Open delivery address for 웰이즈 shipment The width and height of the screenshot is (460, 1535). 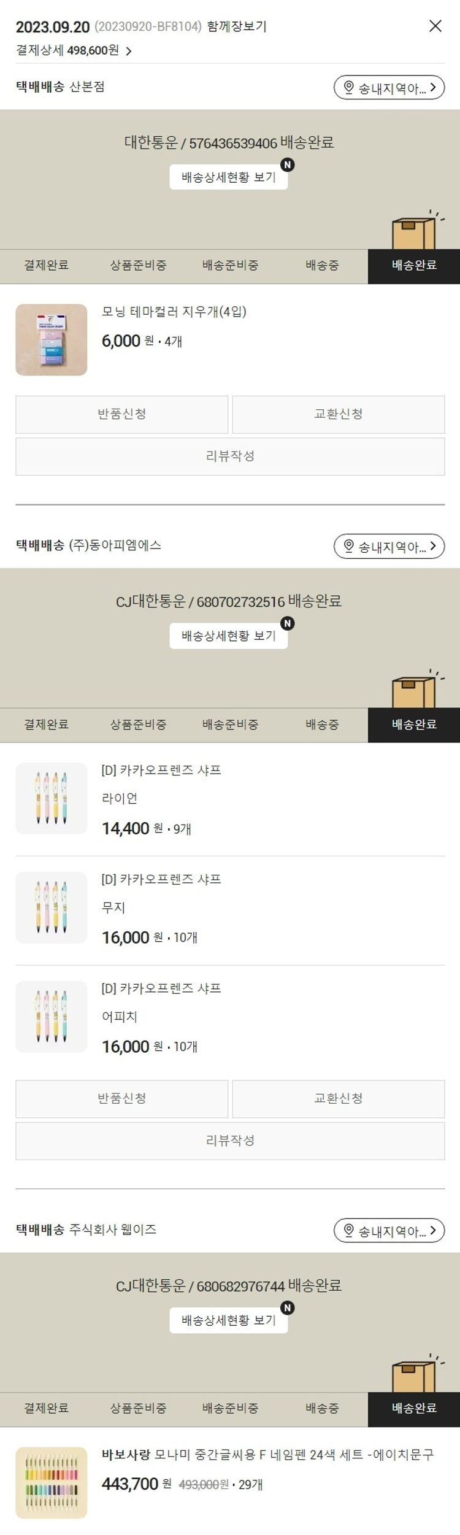click(x=389, y=1230)
